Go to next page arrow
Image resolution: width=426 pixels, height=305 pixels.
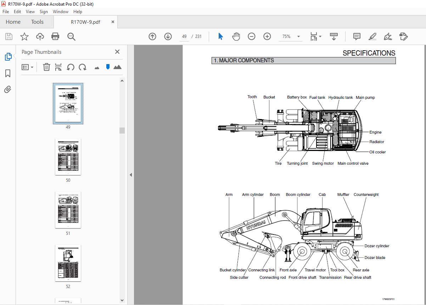[x=168, y=36]
